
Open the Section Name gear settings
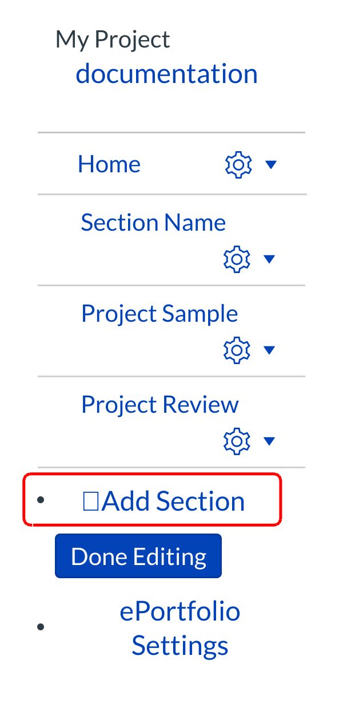click(x=237, y=259)
